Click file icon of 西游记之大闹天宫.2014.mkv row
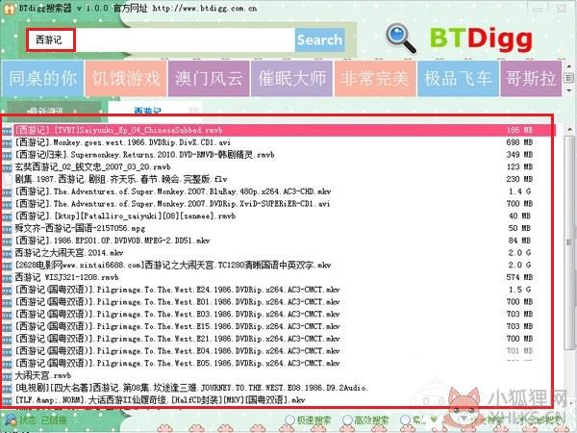The width and height of the screenshot is (577, 433). pyautogui.click(x=7, y=253)
